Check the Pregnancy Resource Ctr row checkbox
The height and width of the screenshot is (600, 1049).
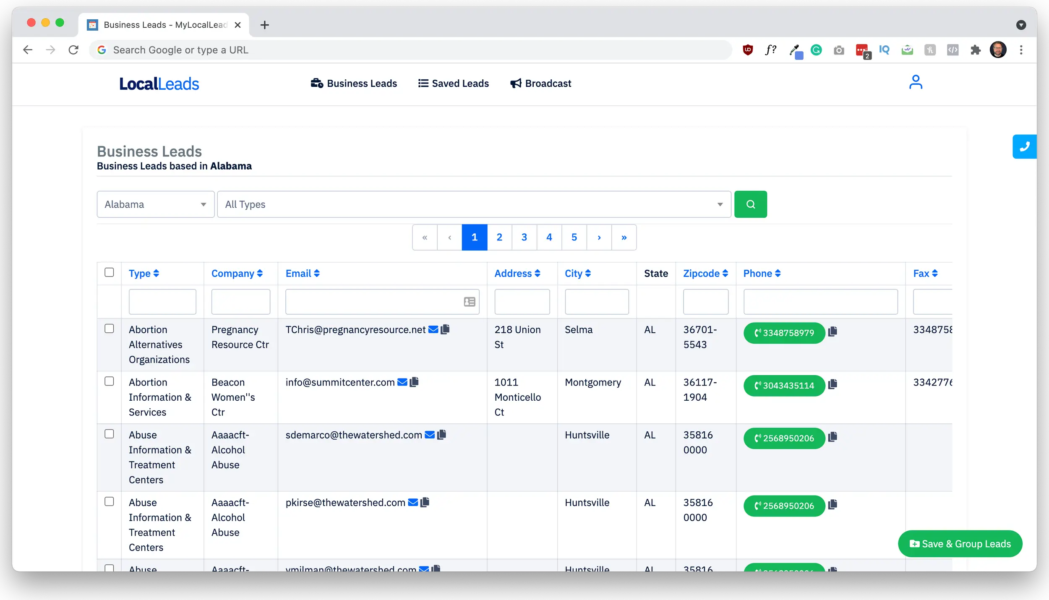109,329
